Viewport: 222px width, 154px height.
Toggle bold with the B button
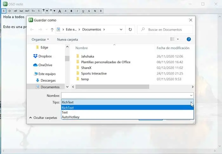click(71, 11)
